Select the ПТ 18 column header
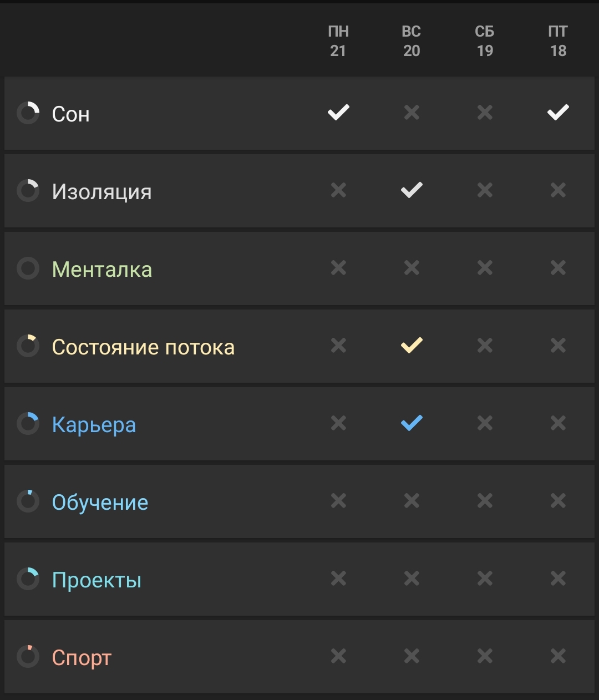 click(558, 41)
